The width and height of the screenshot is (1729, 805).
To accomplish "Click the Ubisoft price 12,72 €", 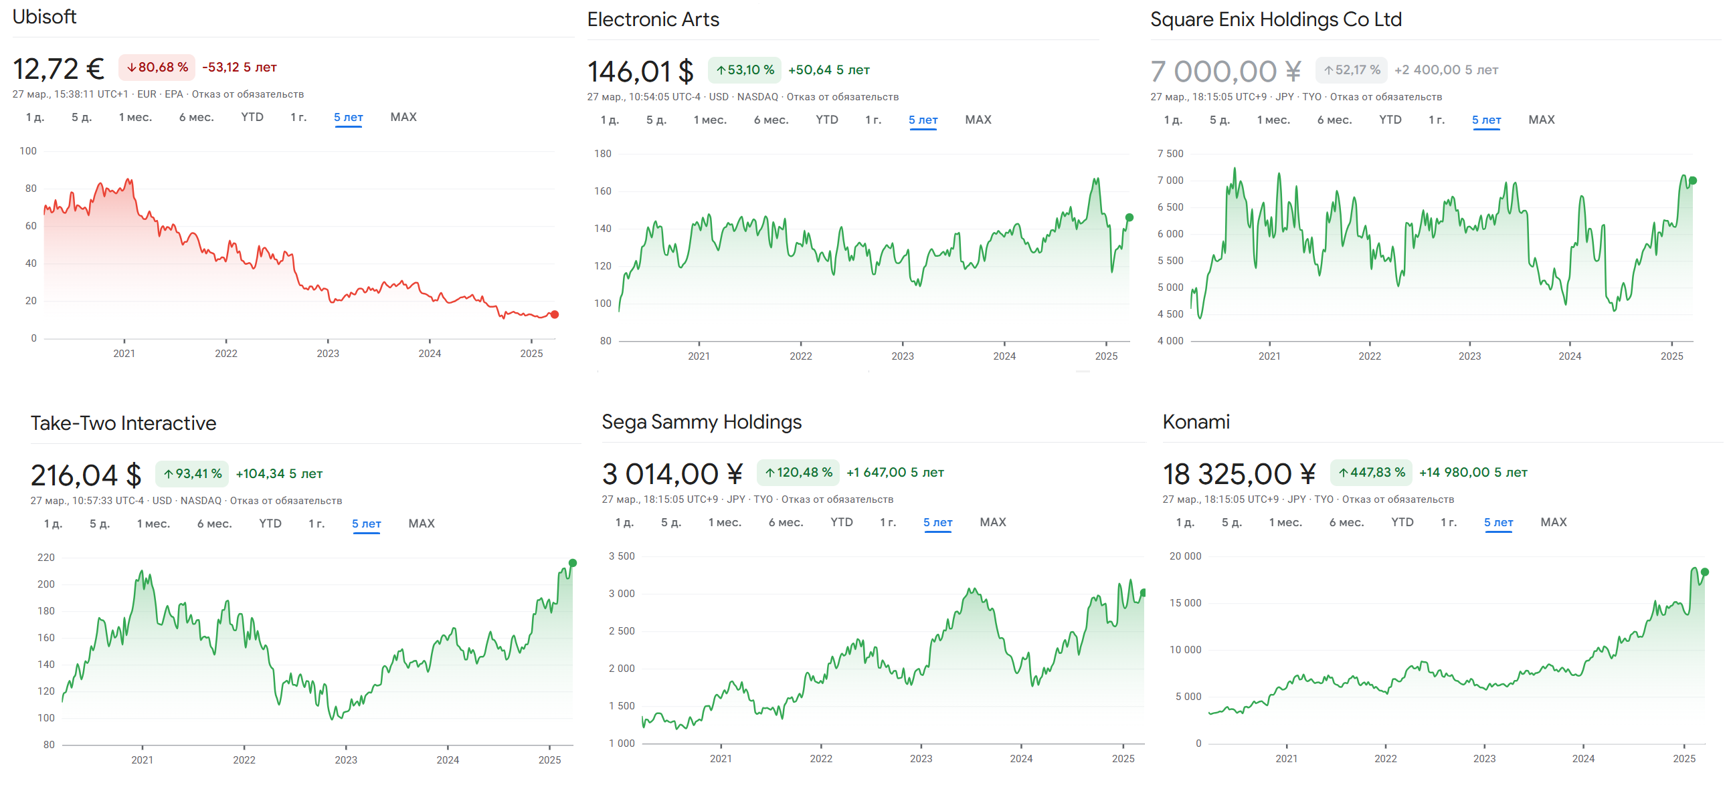I will point(58,68).
